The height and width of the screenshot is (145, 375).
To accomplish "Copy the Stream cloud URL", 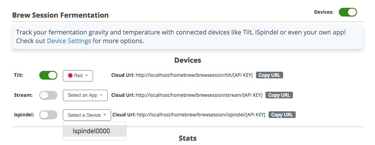I will pyautogui.click(x=279, y=95).
